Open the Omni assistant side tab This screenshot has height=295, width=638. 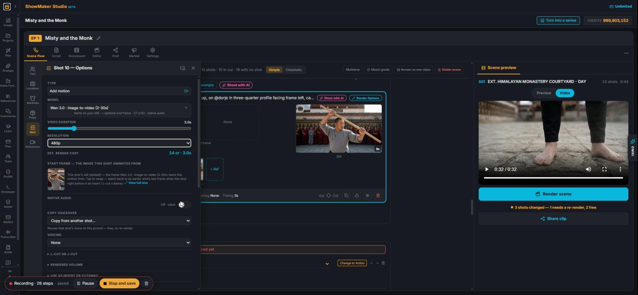633,148
